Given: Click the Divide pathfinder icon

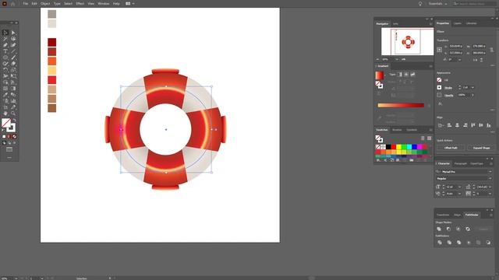Looking at the screenshot, I should [x=440, y=243].
